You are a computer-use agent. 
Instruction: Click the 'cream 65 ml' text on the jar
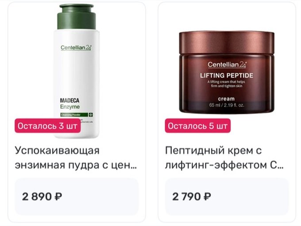(227, 102)
